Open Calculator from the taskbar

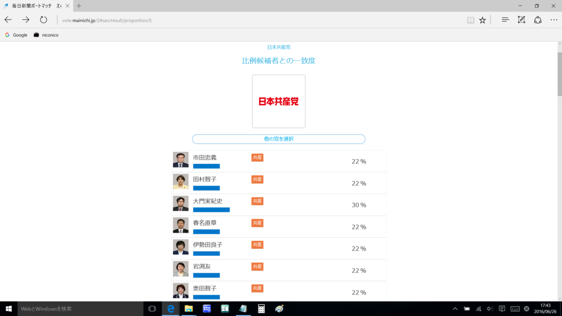pyautogui.click(x=261, y=308)
